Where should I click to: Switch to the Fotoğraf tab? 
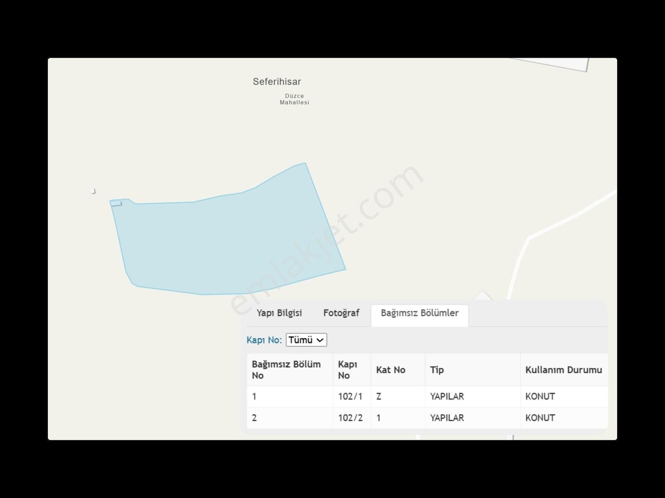pyautogui.click(x=341, y=313)
